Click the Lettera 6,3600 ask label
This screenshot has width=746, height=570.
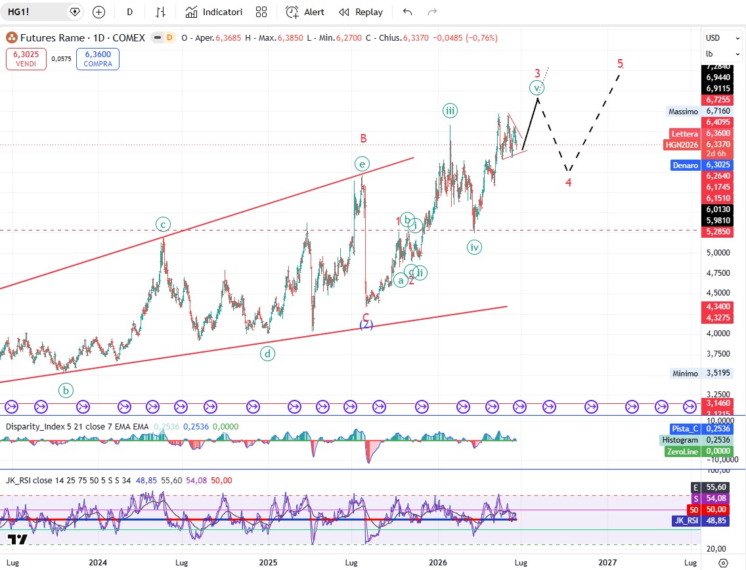tap(701, 133)
